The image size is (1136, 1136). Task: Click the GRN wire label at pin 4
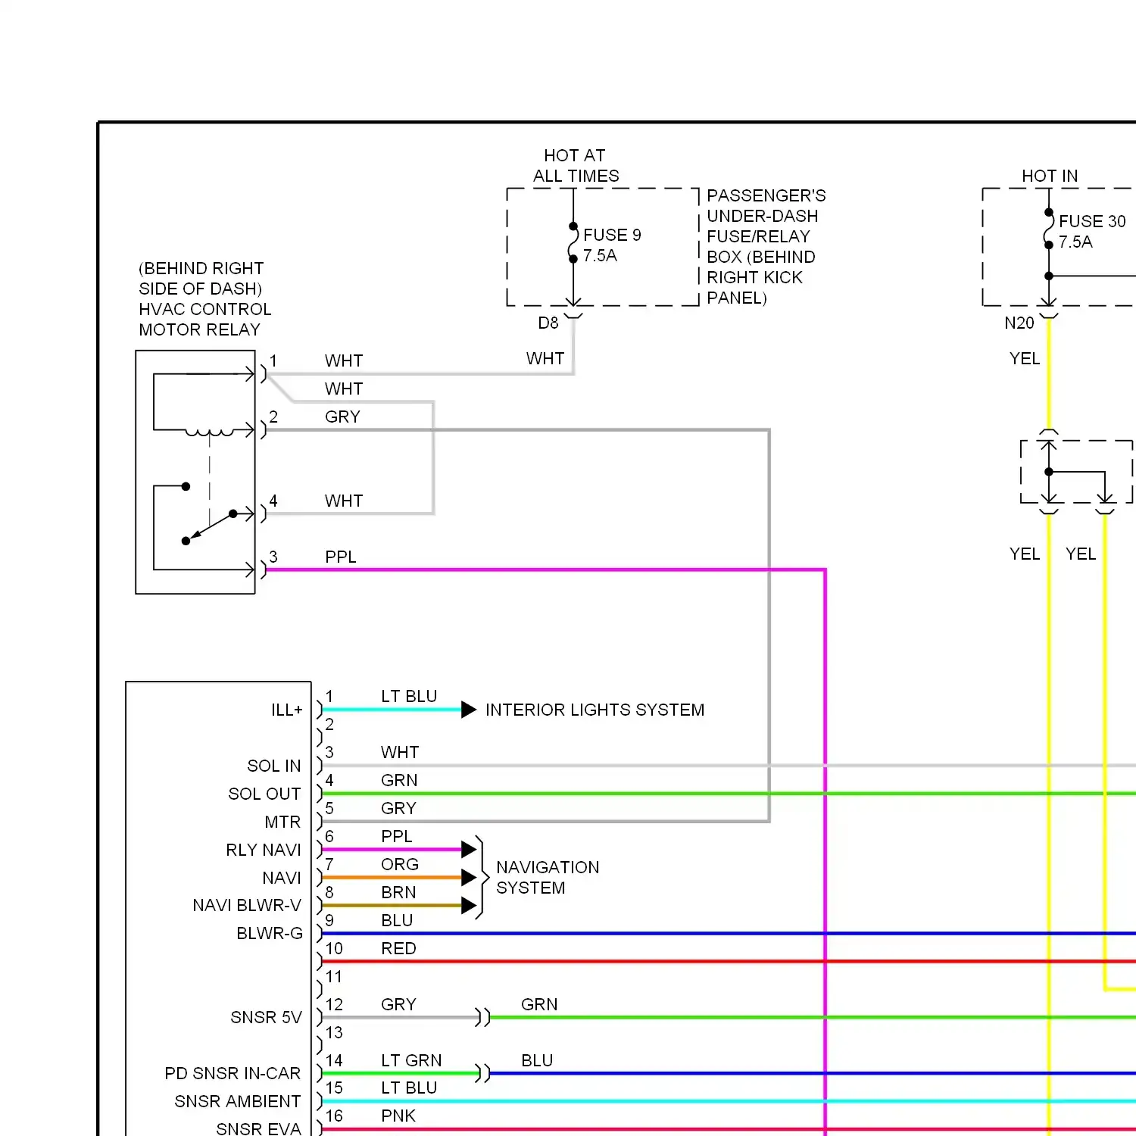pos(399,780)
